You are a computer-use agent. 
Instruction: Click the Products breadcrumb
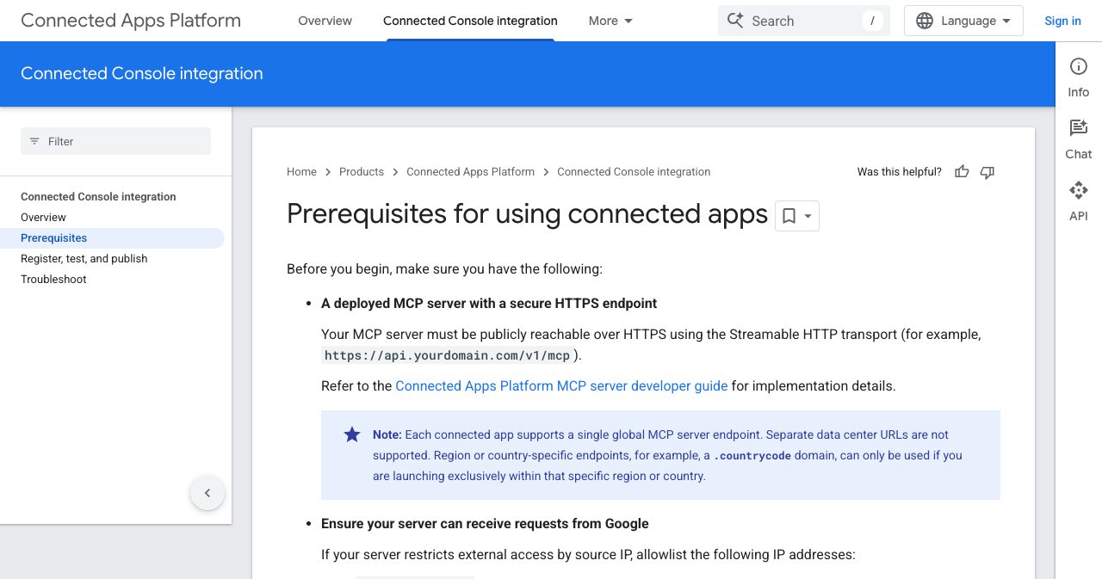(x=362, y=172)
